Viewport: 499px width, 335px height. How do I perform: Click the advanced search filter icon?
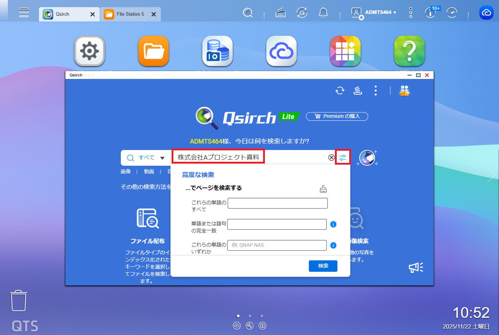[342, 157]
